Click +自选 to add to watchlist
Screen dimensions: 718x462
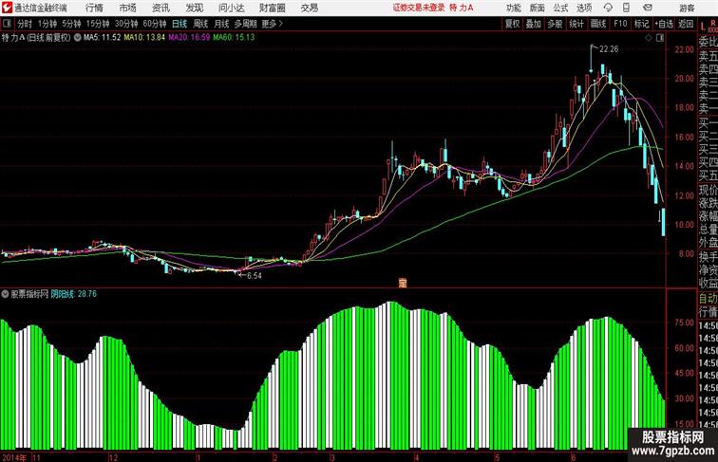coord(664,24)
